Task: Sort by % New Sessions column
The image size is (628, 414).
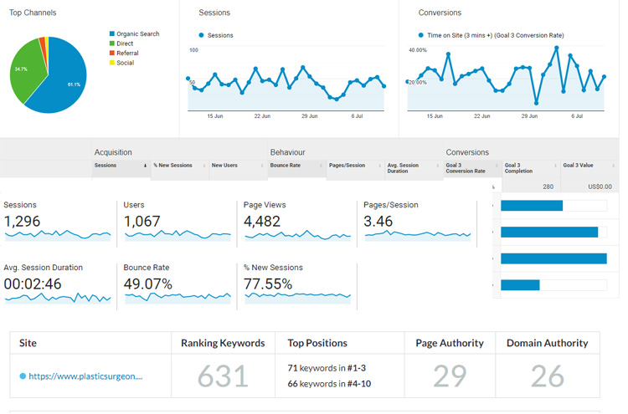Action: (172, 166)
